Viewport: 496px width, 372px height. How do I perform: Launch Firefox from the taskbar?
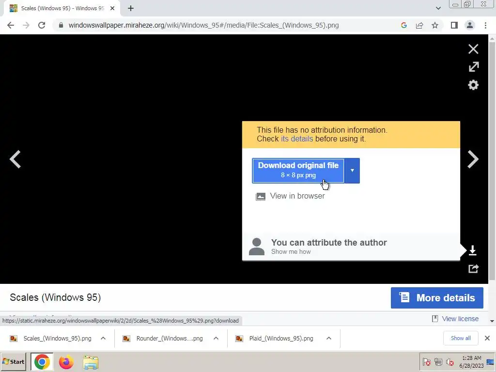click(x=66, y=362)
